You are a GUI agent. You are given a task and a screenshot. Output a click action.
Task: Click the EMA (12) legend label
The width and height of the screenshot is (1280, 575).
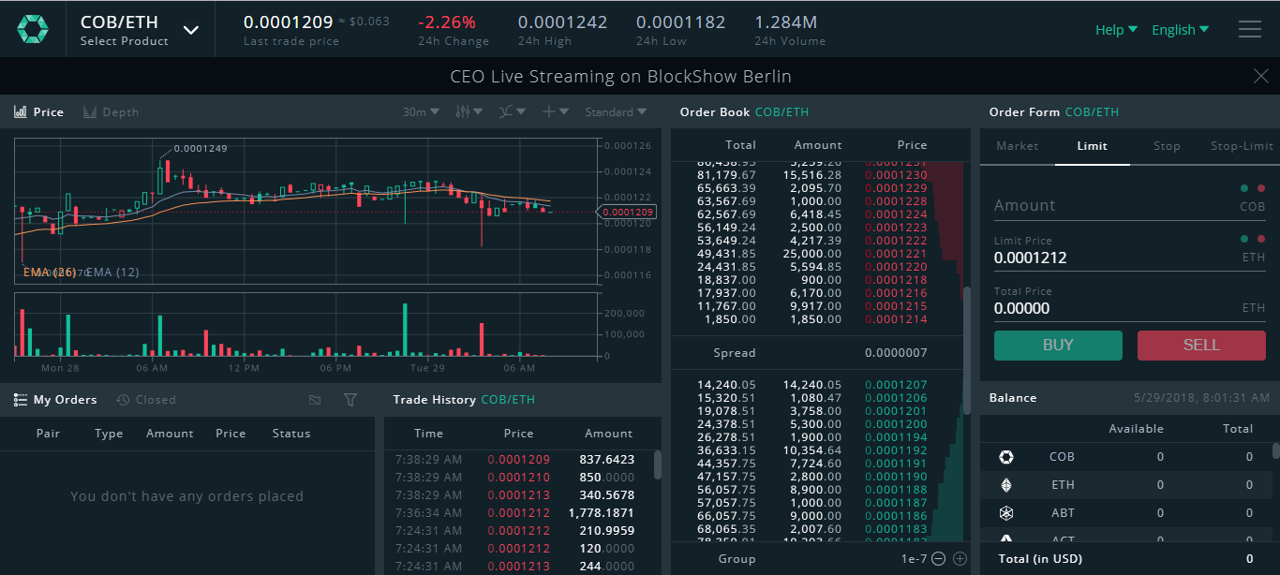click(113, 273)
